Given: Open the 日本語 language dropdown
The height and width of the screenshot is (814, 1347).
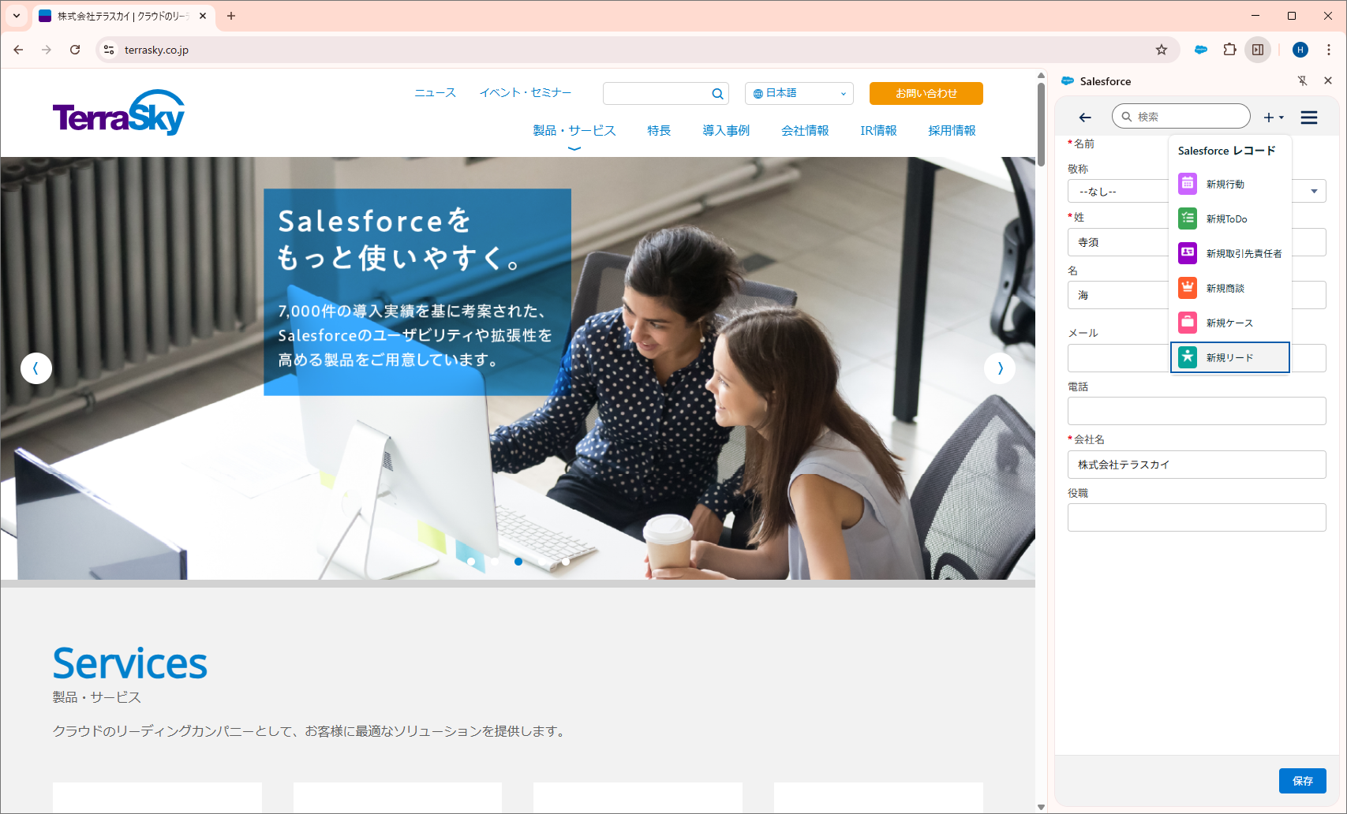Looking at the screenshot, I should pyautogui.click(x=799, y=93).
